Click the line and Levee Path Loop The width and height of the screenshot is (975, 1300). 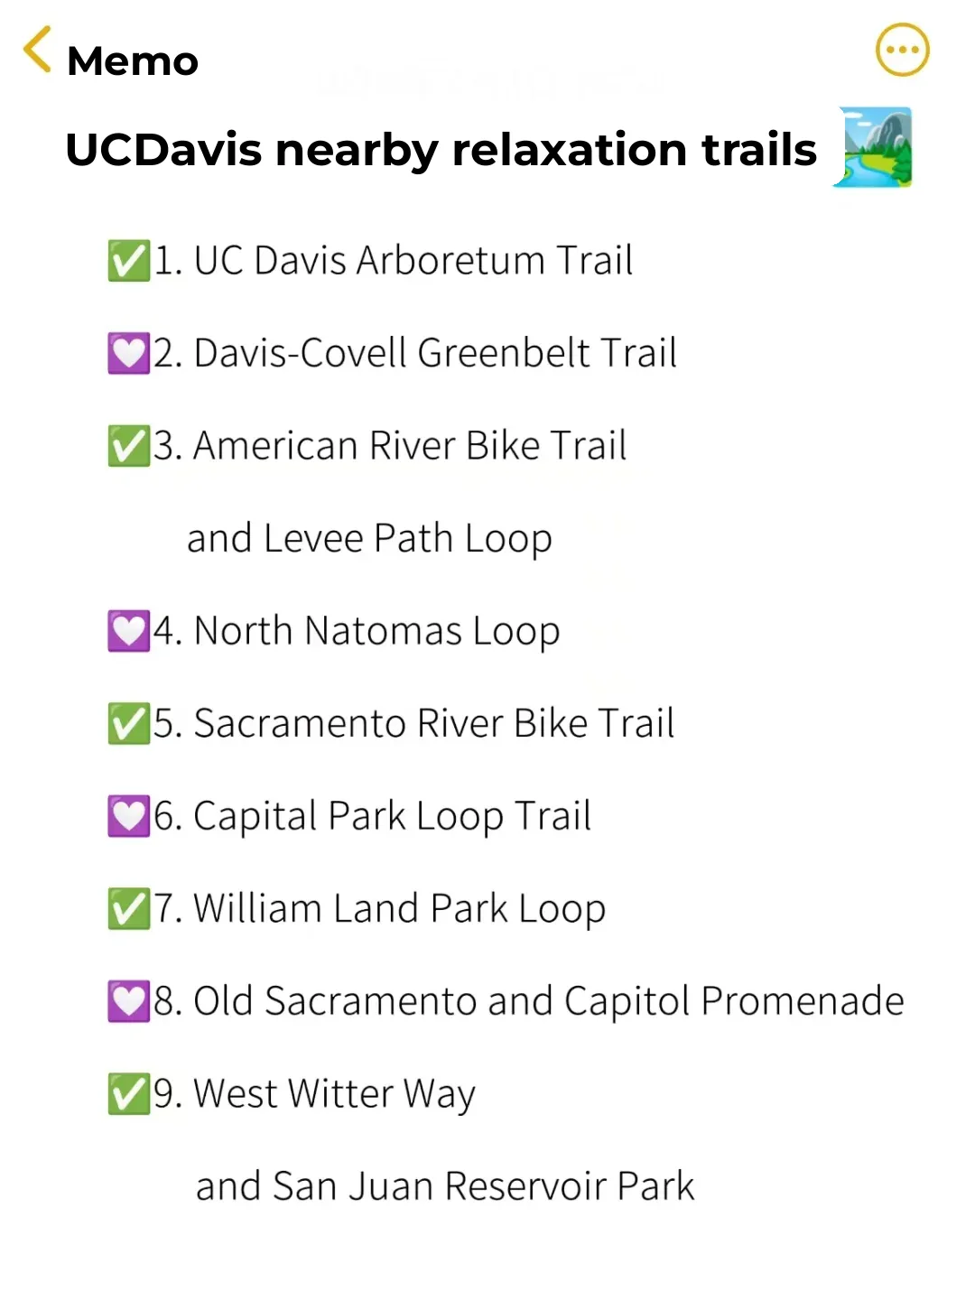[369, 536]
